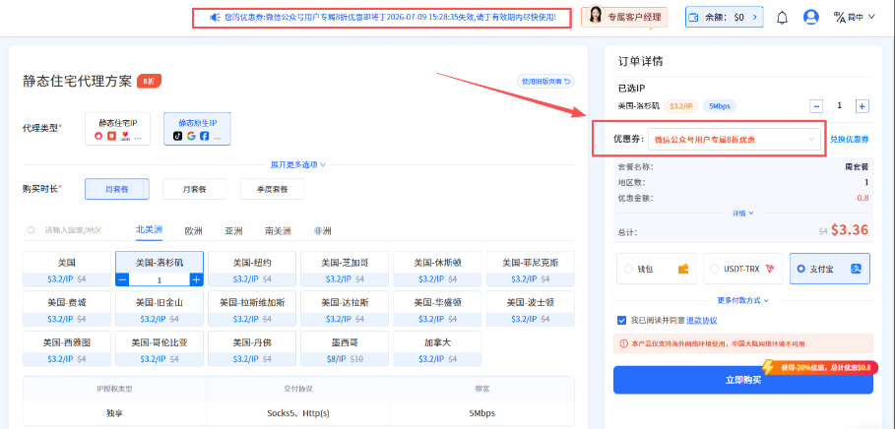This screenshot has height=429, width=895.
Task: Click the 立即购买 button
Action: pyautogui.click(x=743, y=380)
